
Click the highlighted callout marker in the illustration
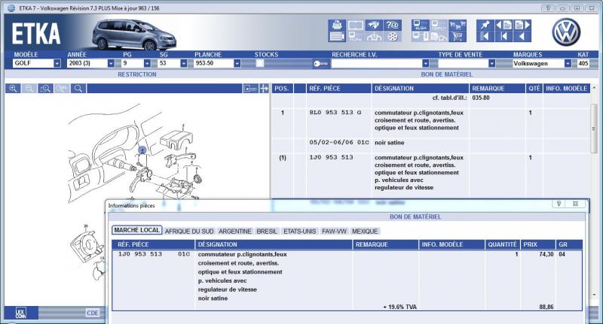(142, 150)
